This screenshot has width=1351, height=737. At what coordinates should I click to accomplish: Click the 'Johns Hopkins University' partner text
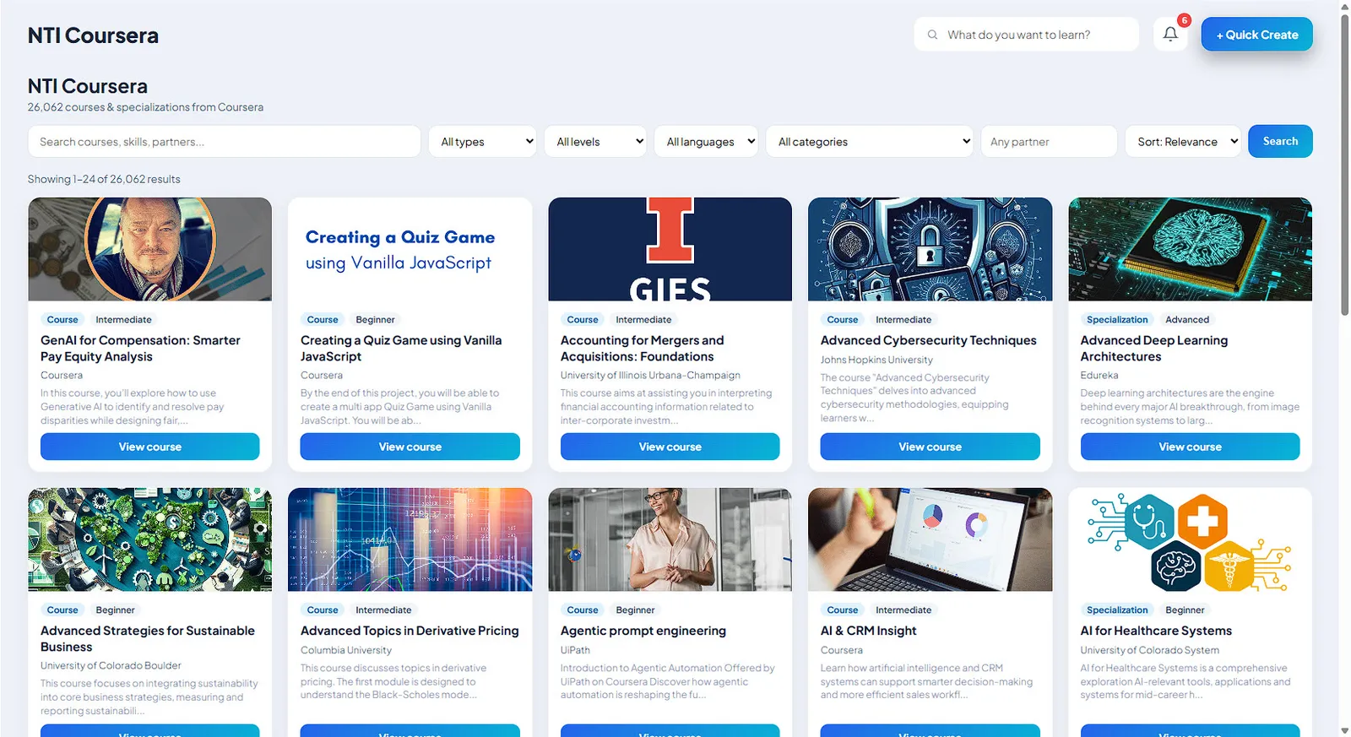(876, 360)
